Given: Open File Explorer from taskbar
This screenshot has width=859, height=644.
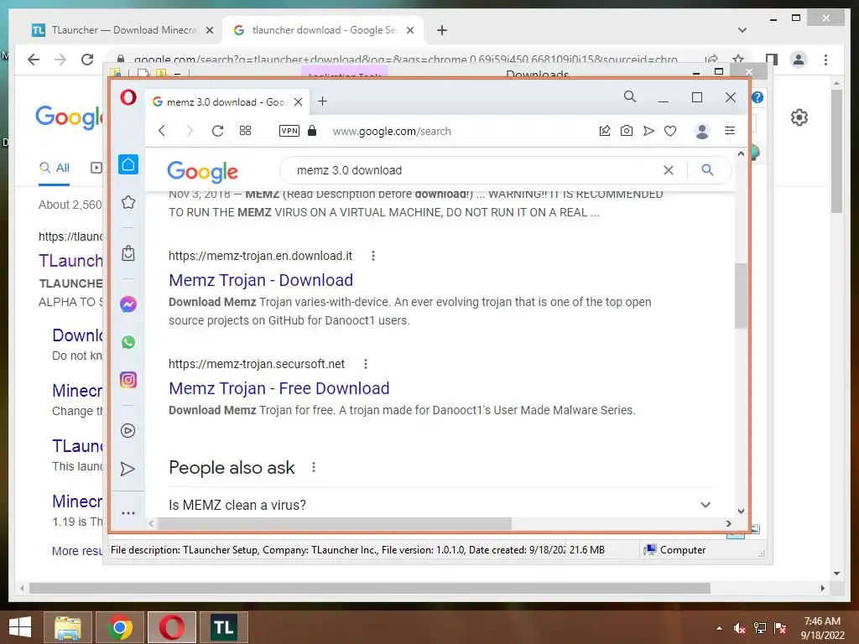Looking at the screenshot, I should [68, 627].
